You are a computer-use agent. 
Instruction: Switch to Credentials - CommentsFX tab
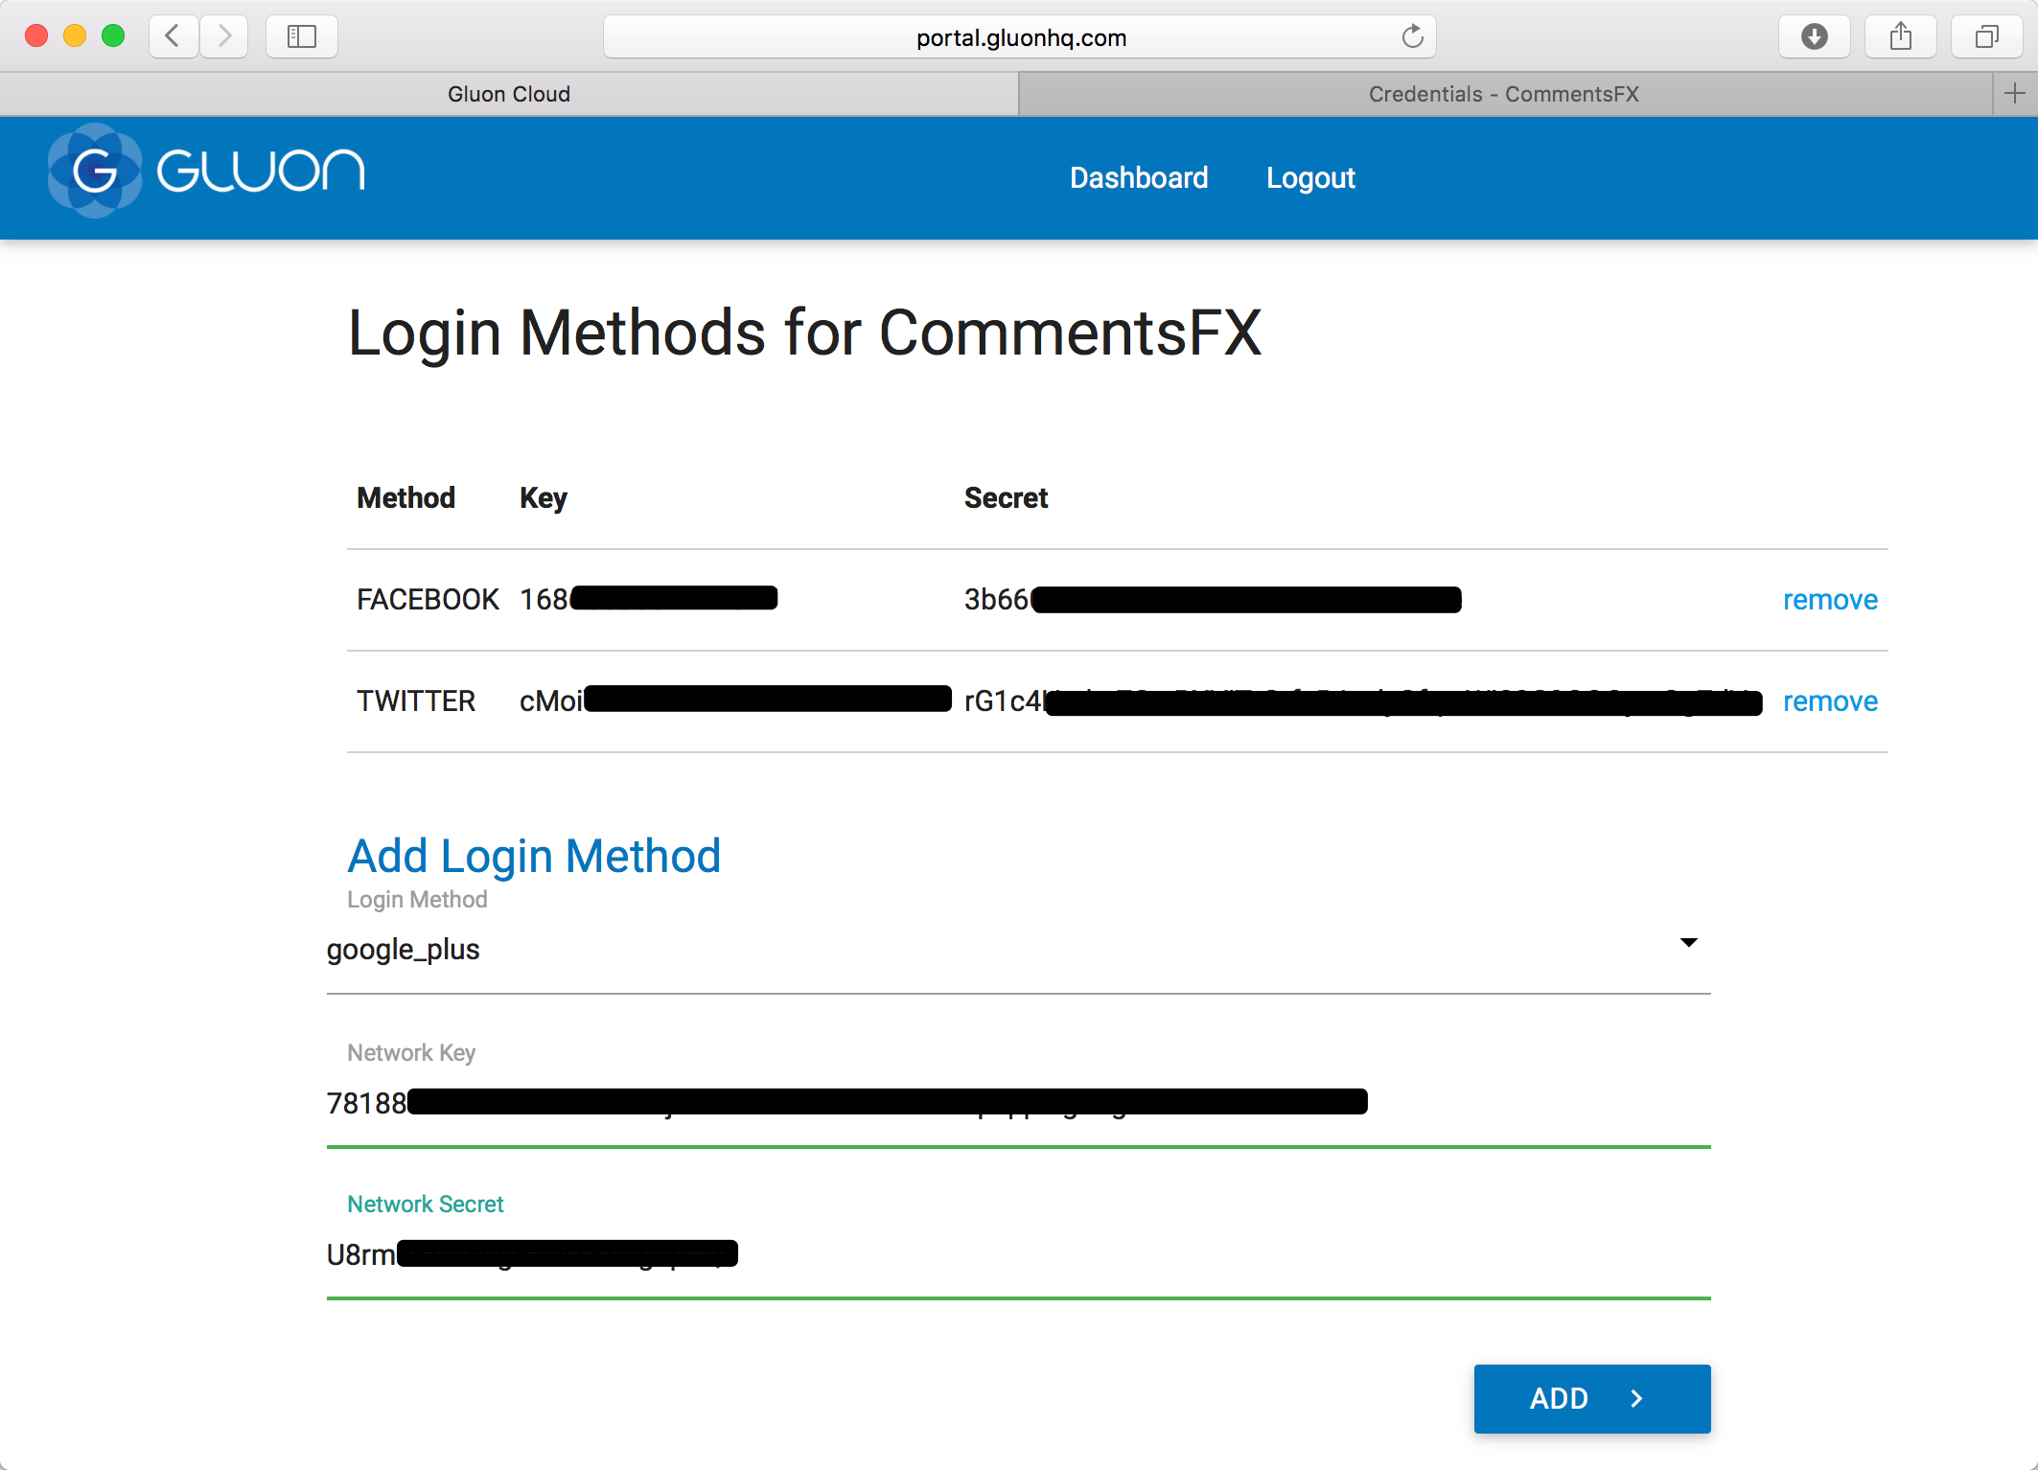(1504, 94)
